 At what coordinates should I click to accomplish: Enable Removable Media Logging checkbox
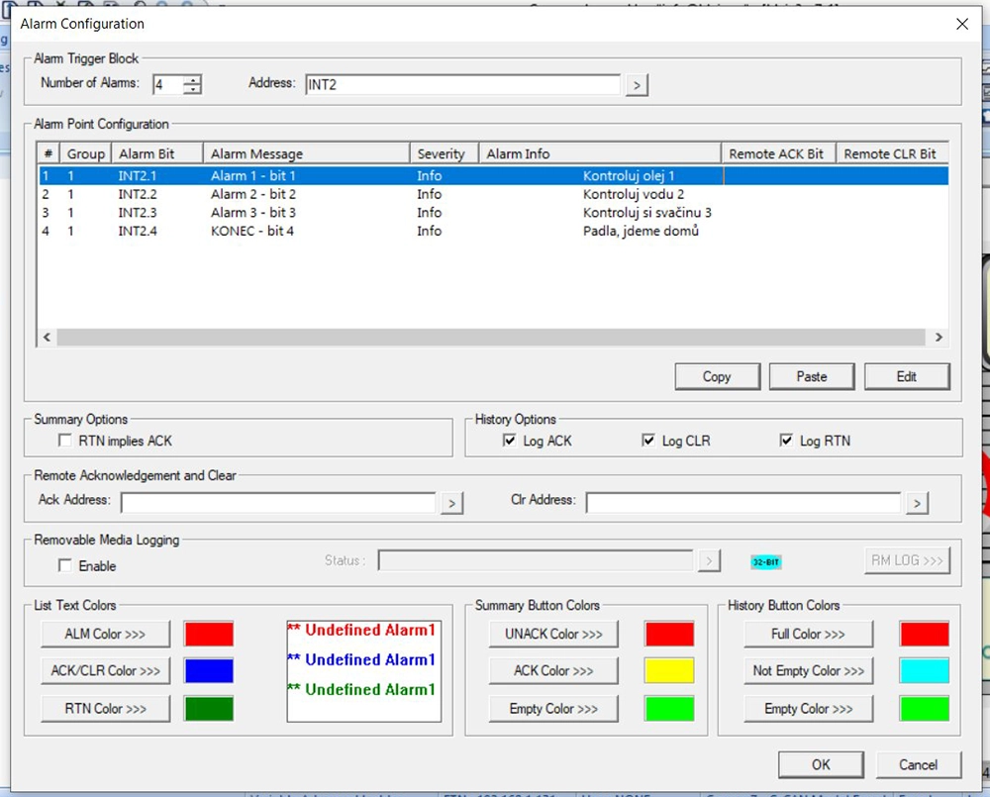tap(65, 566)
